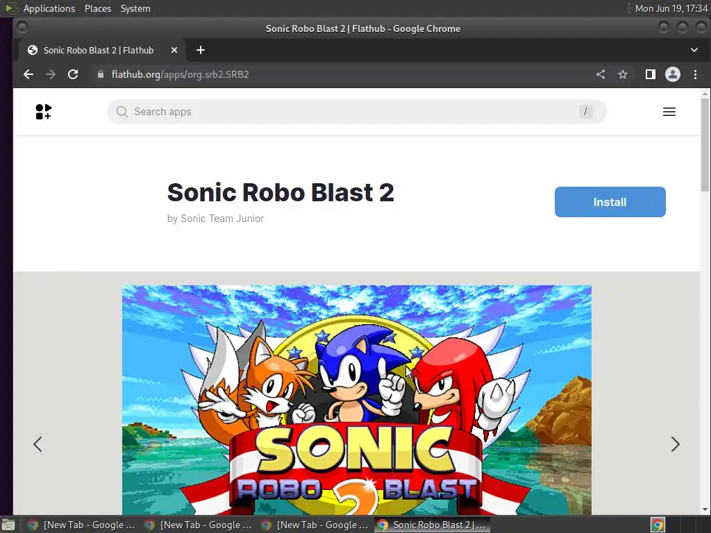Click show desktop icon in bottom panel
711x533 pixels.
point(8,525)
